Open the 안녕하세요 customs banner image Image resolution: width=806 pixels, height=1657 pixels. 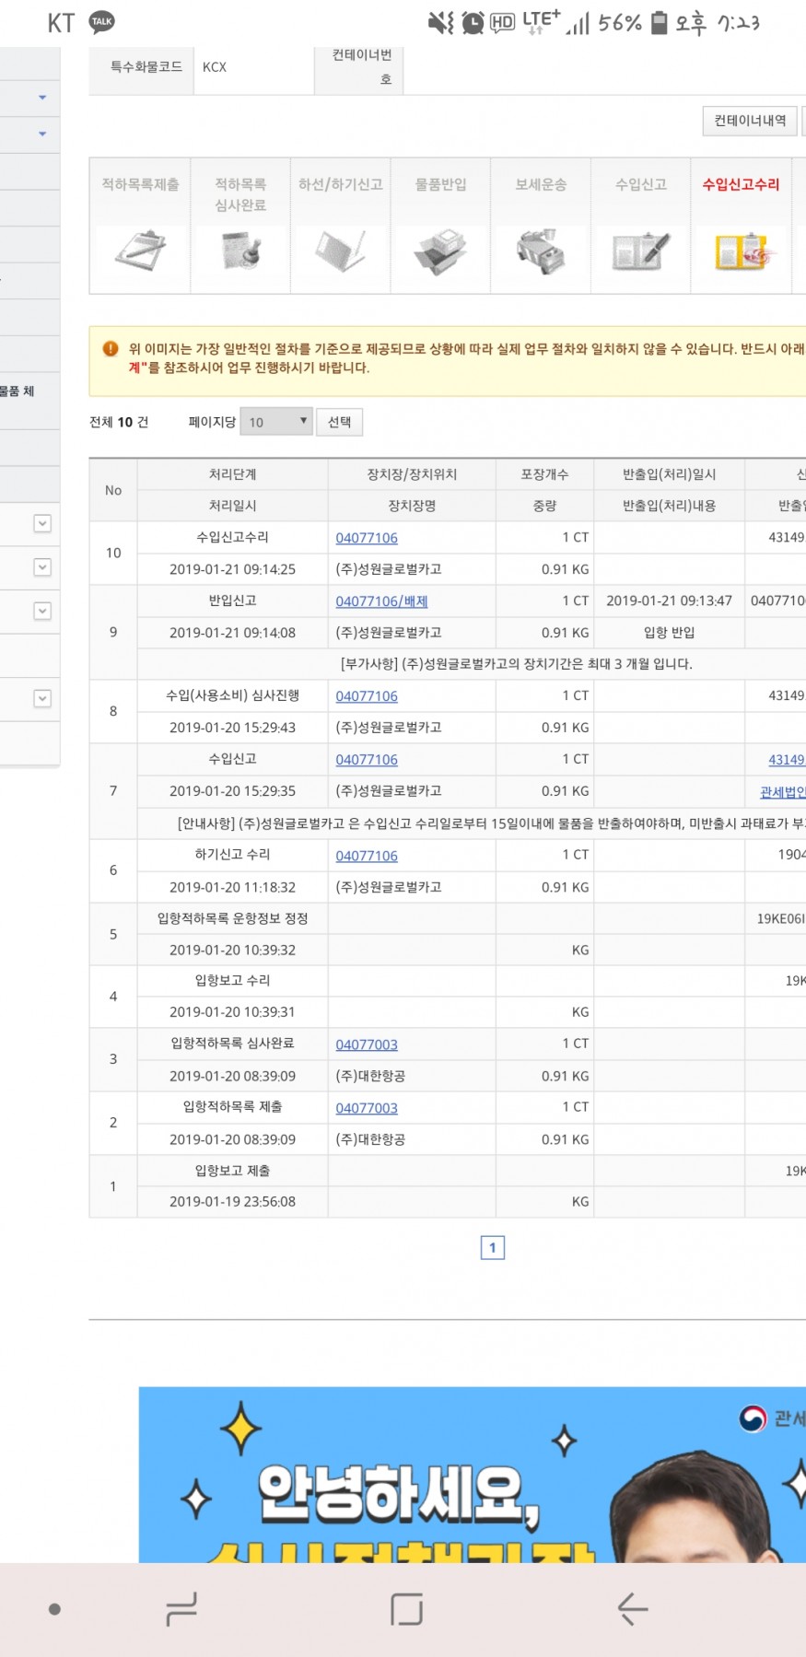472,1474
